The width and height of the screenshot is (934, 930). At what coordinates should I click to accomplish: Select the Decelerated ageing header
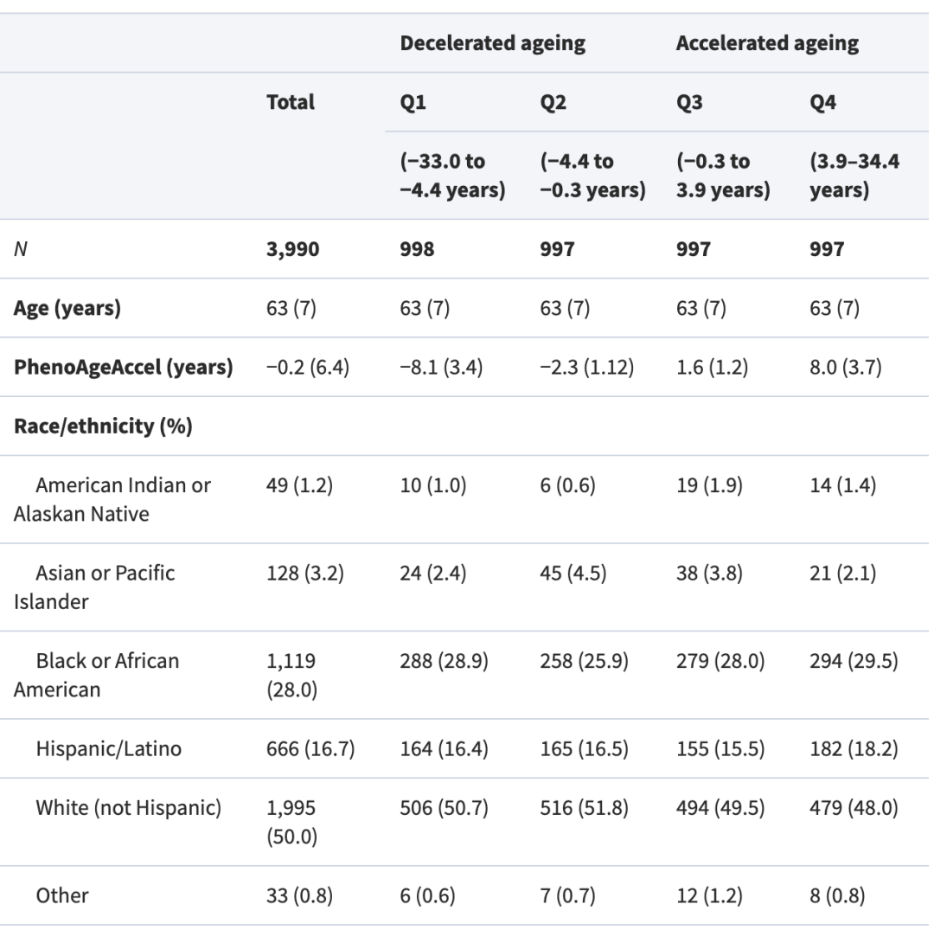coord(493,43)
